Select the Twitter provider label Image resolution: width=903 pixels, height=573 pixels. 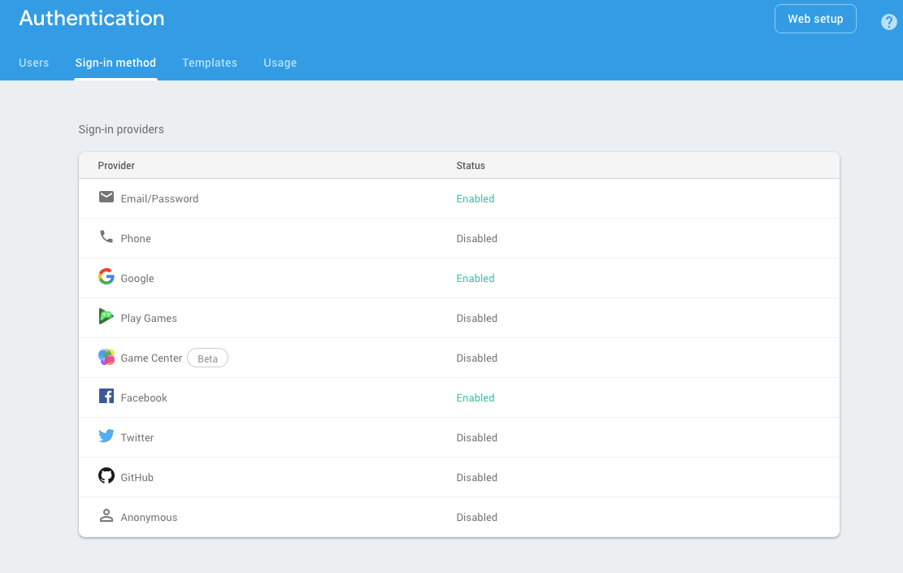pyautogui.click(x=137, y=437)
